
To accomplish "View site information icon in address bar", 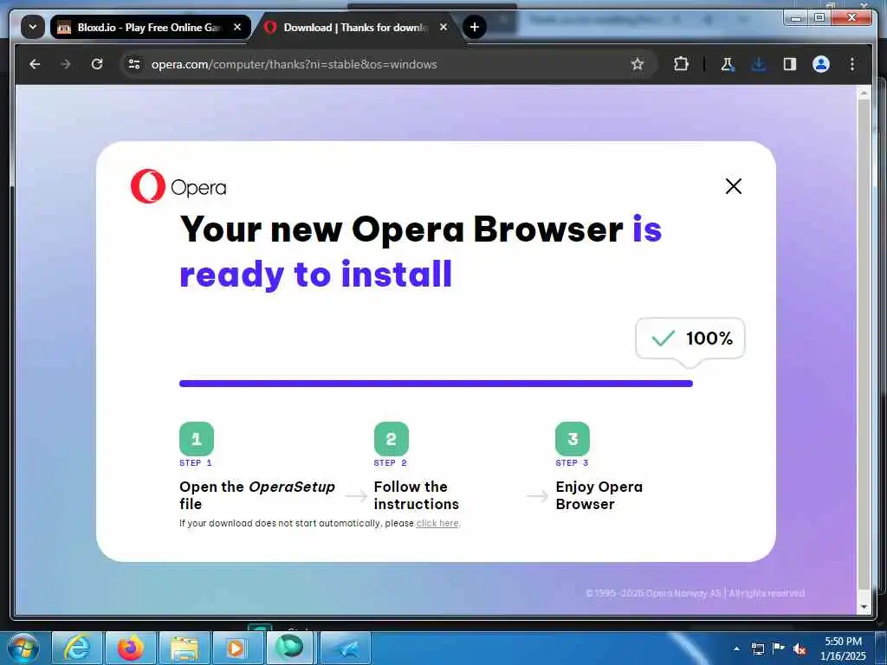I will point(134,64).
